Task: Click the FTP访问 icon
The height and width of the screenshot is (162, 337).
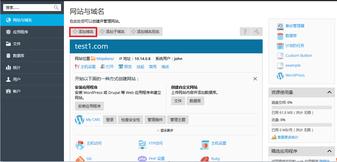Action: pyautogui.click(x=142, y=144)
